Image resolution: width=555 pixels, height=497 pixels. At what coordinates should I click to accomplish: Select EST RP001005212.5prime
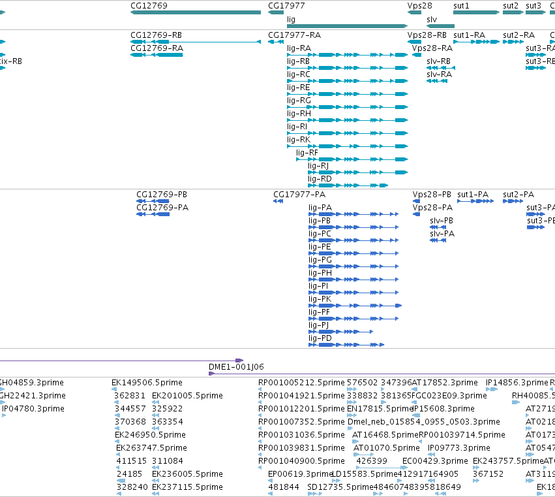click(260, 390)
